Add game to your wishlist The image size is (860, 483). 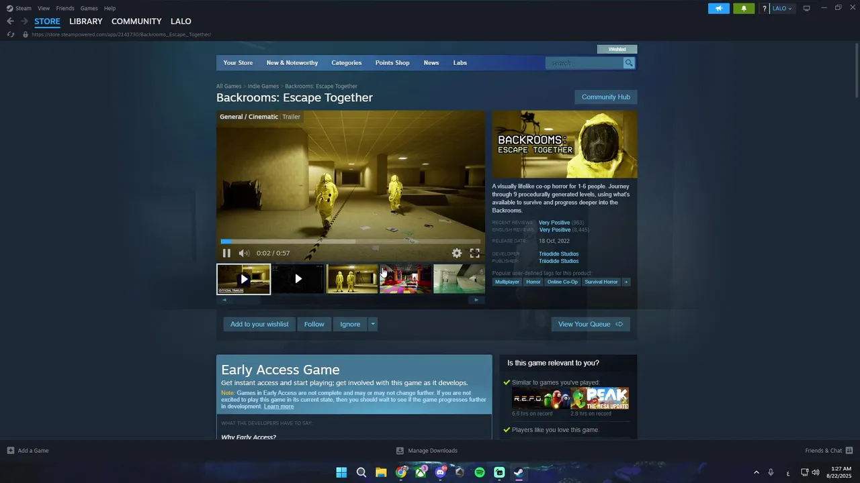point(259,324)
